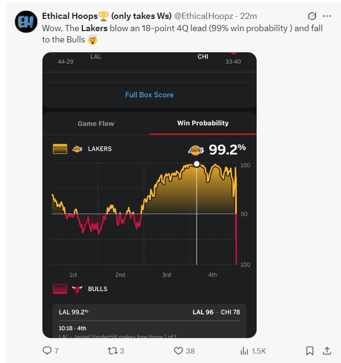The height and width of the screenshot is (363, 341).
Task: Open the three-dot more options menu
Action: pos(327,16)
